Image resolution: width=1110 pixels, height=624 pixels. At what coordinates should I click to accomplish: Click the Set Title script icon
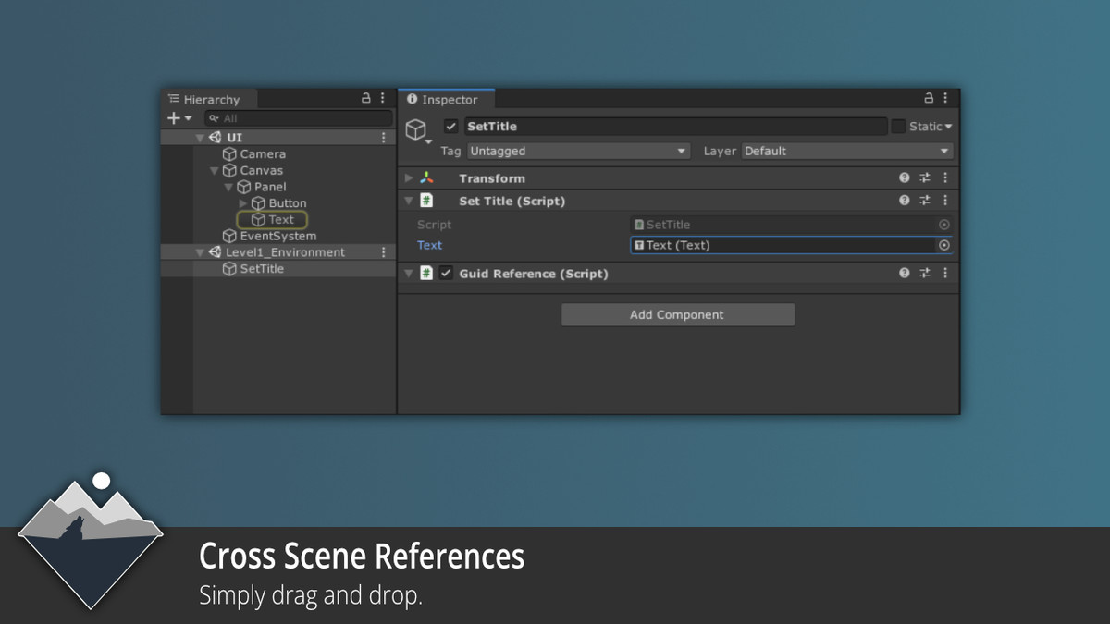pyautogui.click(x=426, y=201)
